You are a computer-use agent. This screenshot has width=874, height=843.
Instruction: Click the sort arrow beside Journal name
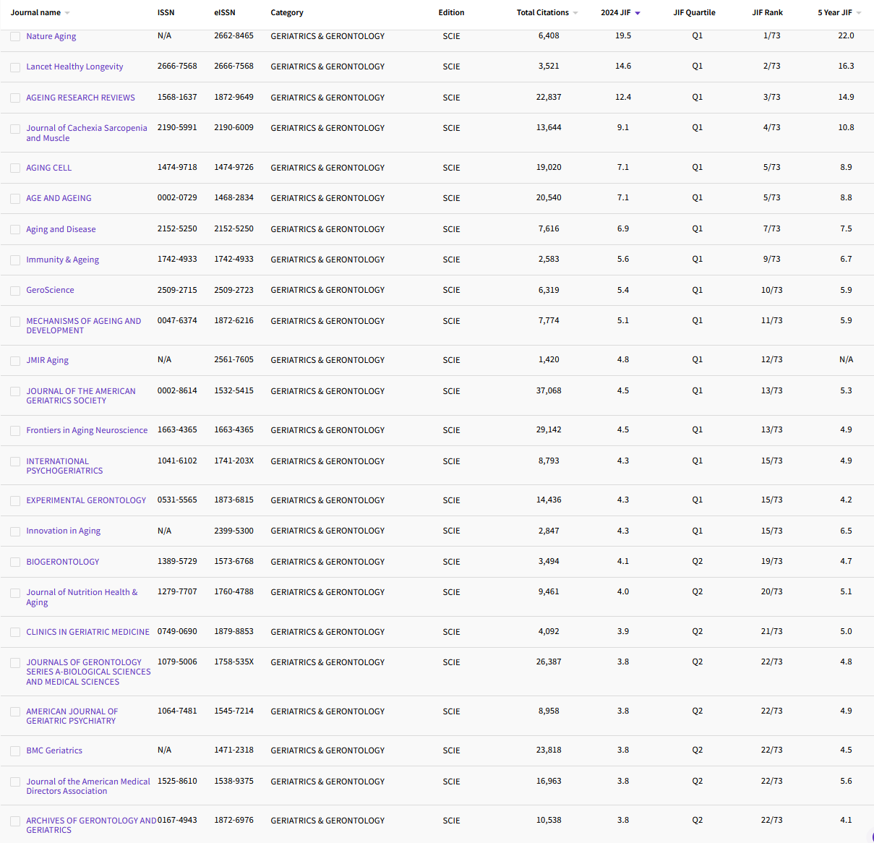pos(67,12)
